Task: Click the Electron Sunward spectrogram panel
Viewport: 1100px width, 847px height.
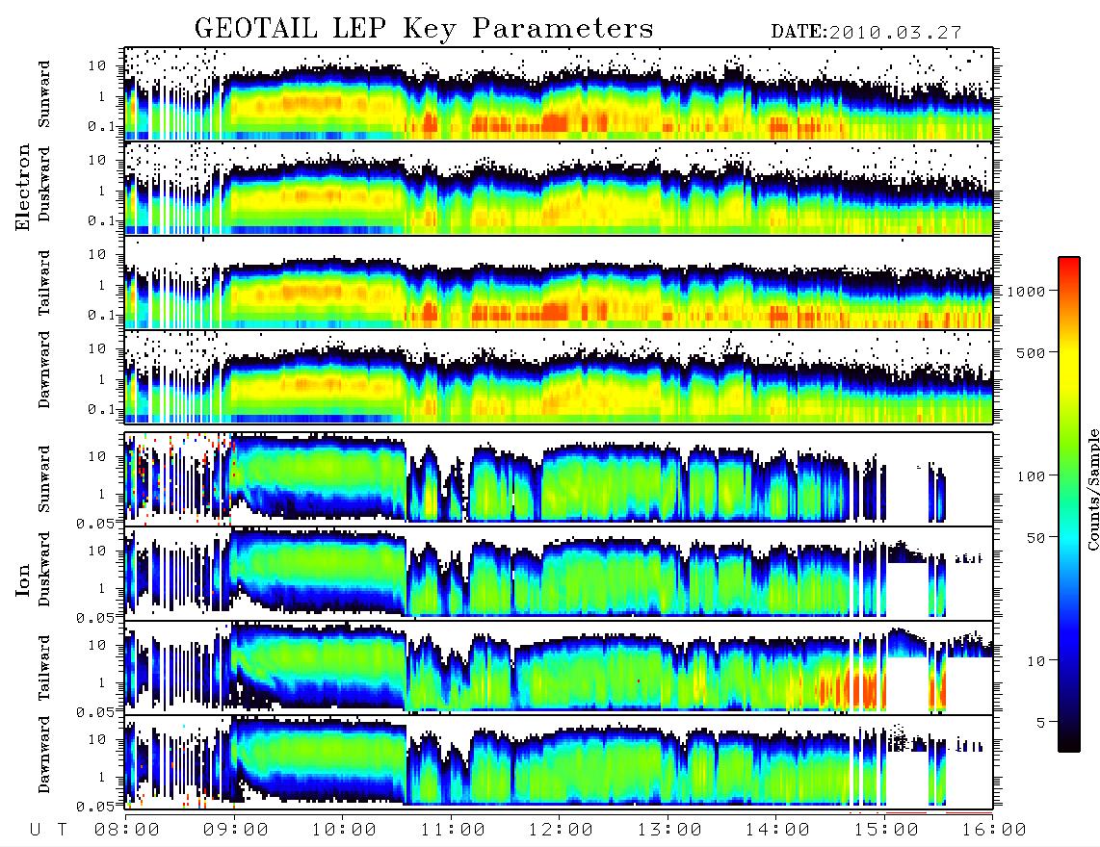Action: pyautogui.click(x=559, y=94)
